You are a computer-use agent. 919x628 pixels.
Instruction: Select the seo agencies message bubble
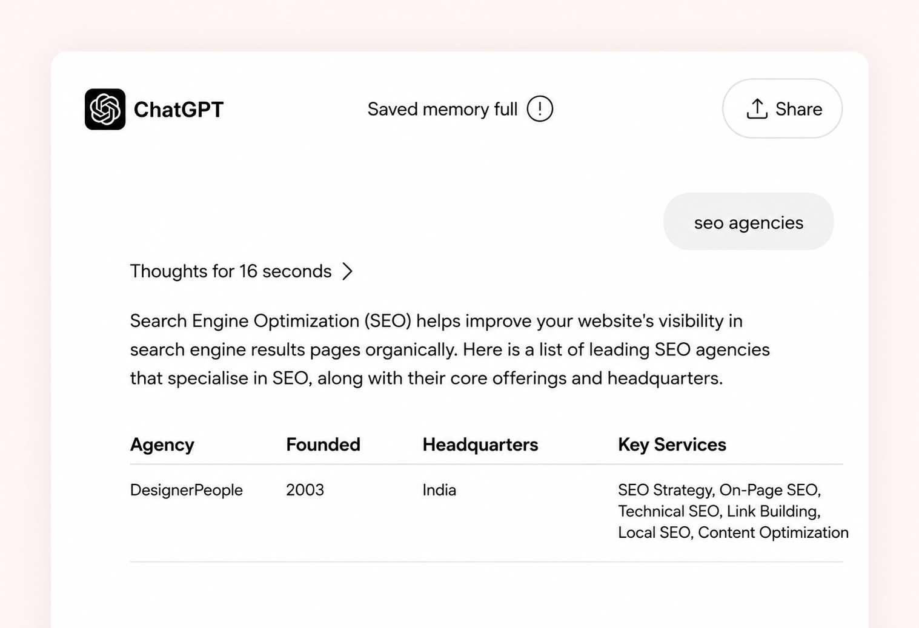pos(748,222)
